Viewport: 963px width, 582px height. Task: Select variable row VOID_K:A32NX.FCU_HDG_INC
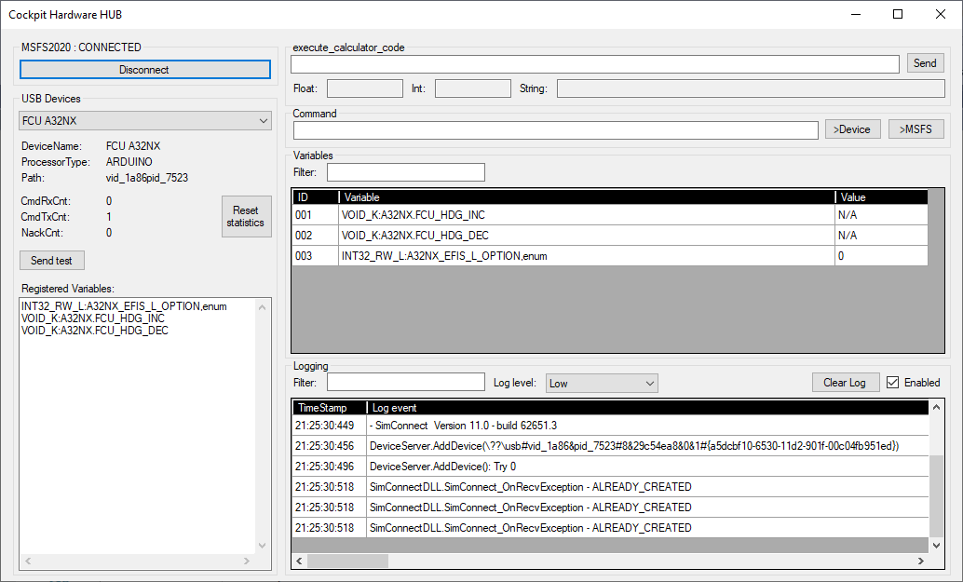[x=610, y=215]
